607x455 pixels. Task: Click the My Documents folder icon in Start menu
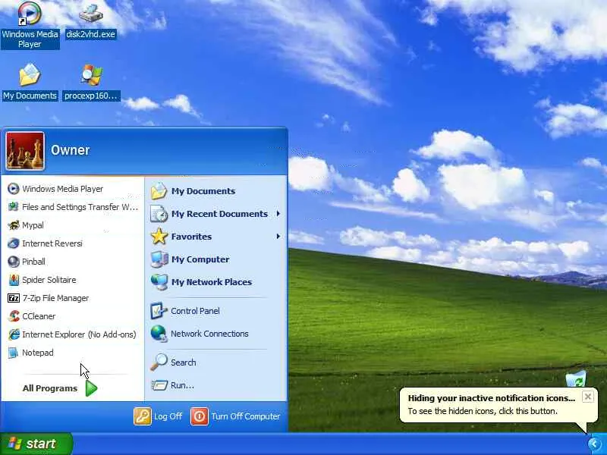159,191
